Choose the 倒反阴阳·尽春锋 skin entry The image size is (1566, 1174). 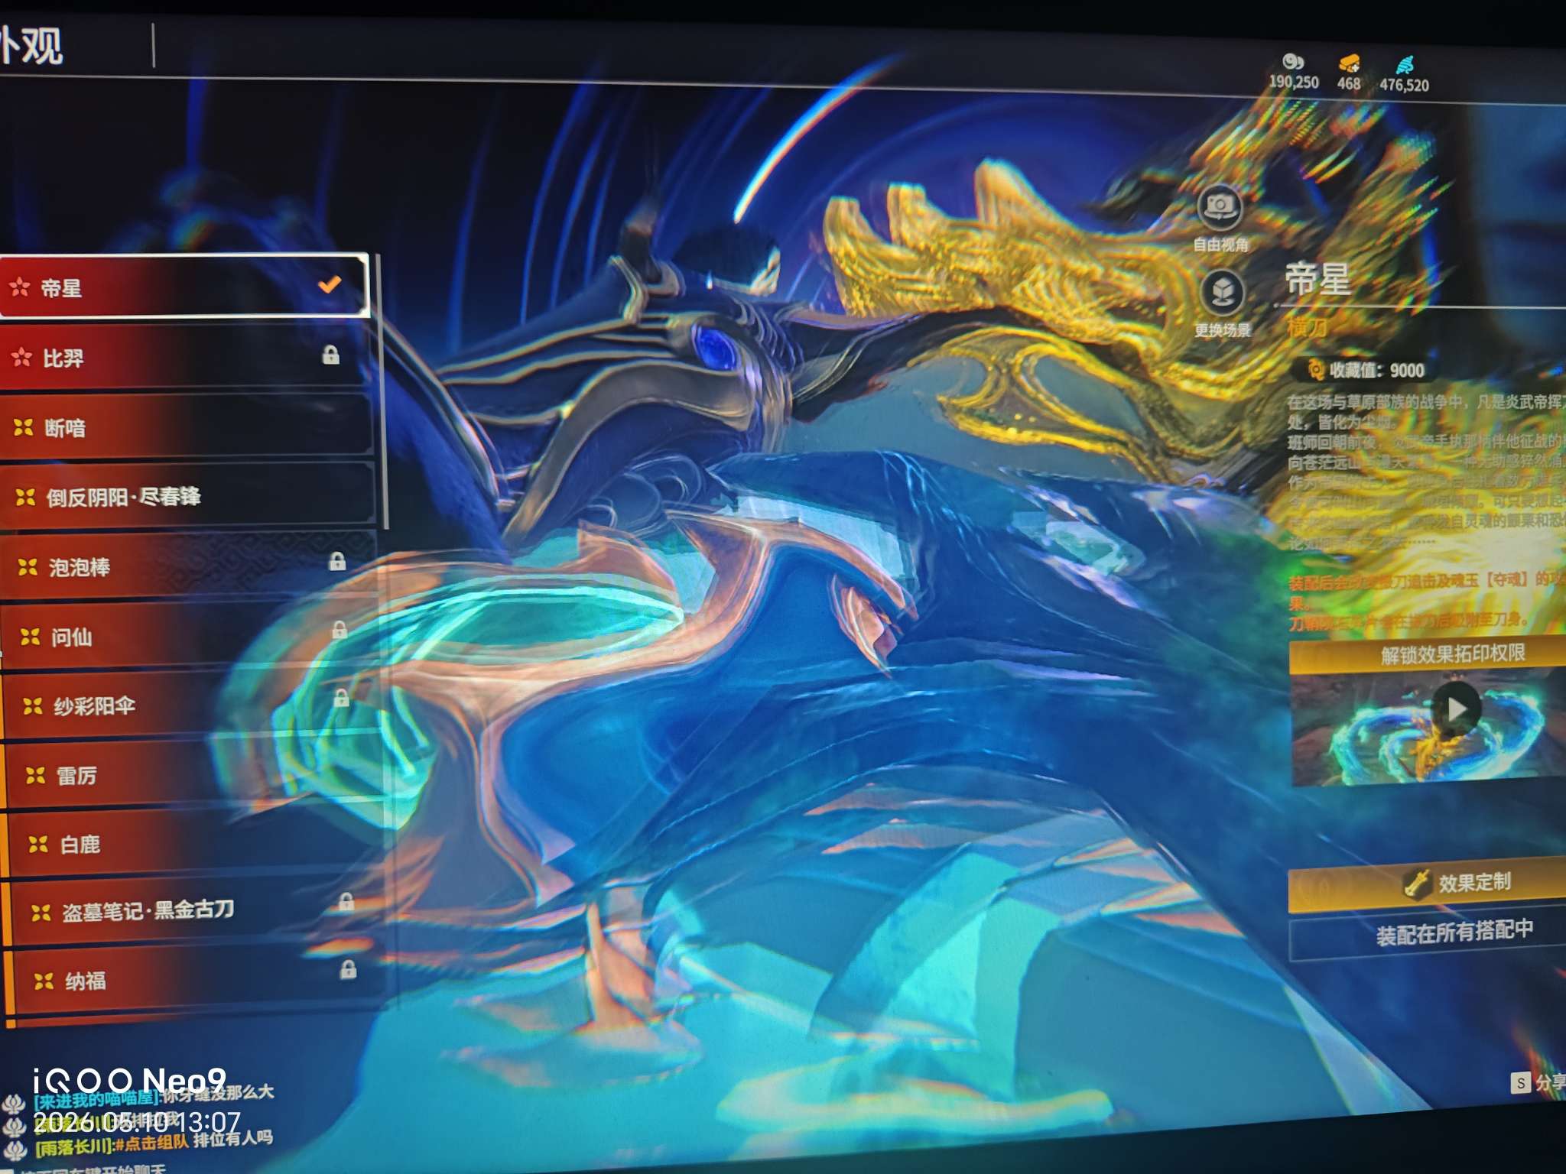pos(189,497)
